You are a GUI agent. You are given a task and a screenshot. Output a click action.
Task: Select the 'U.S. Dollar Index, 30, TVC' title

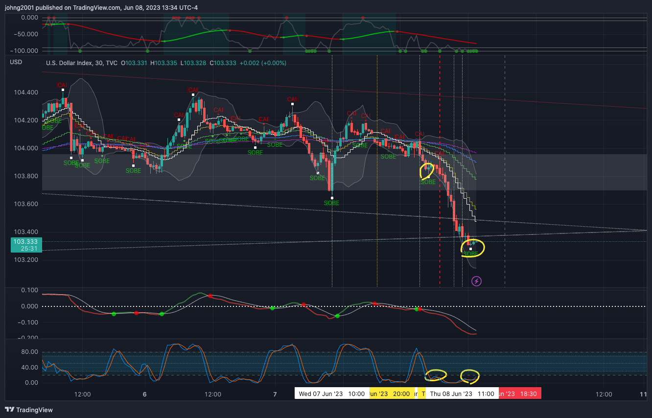tap(82, 63)
